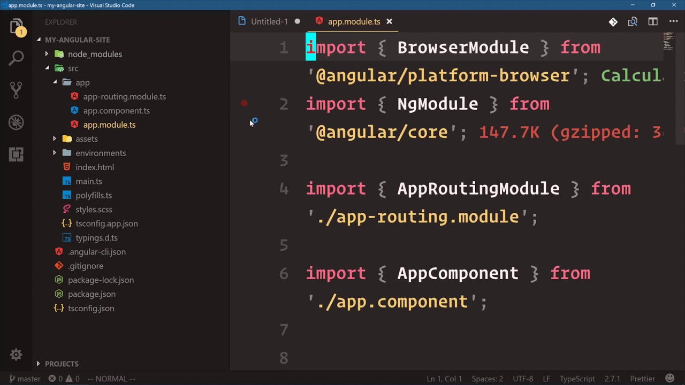Open app-routing.module.ts in explorer

pos(124,97)
